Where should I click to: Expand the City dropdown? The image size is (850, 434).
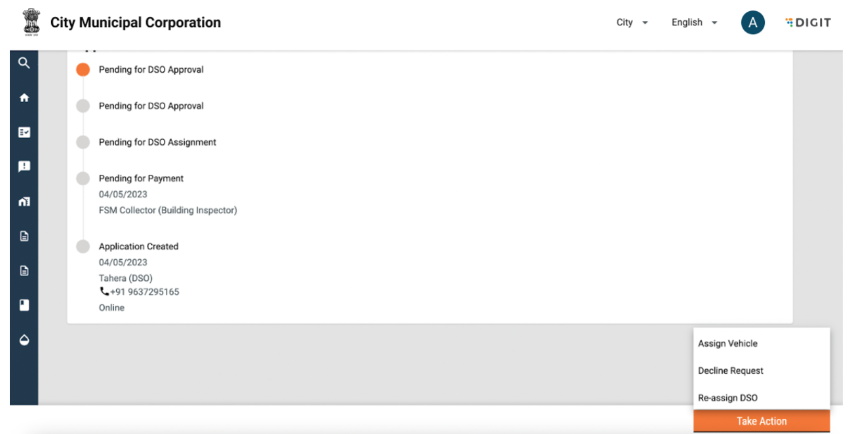[632, 23]
